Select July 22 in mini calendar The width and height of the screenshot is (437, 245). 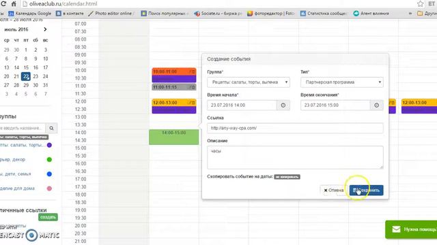[x=26, y=76]
